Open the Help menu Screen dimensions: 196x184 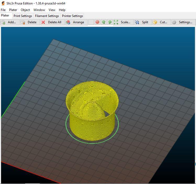(62, 10)
